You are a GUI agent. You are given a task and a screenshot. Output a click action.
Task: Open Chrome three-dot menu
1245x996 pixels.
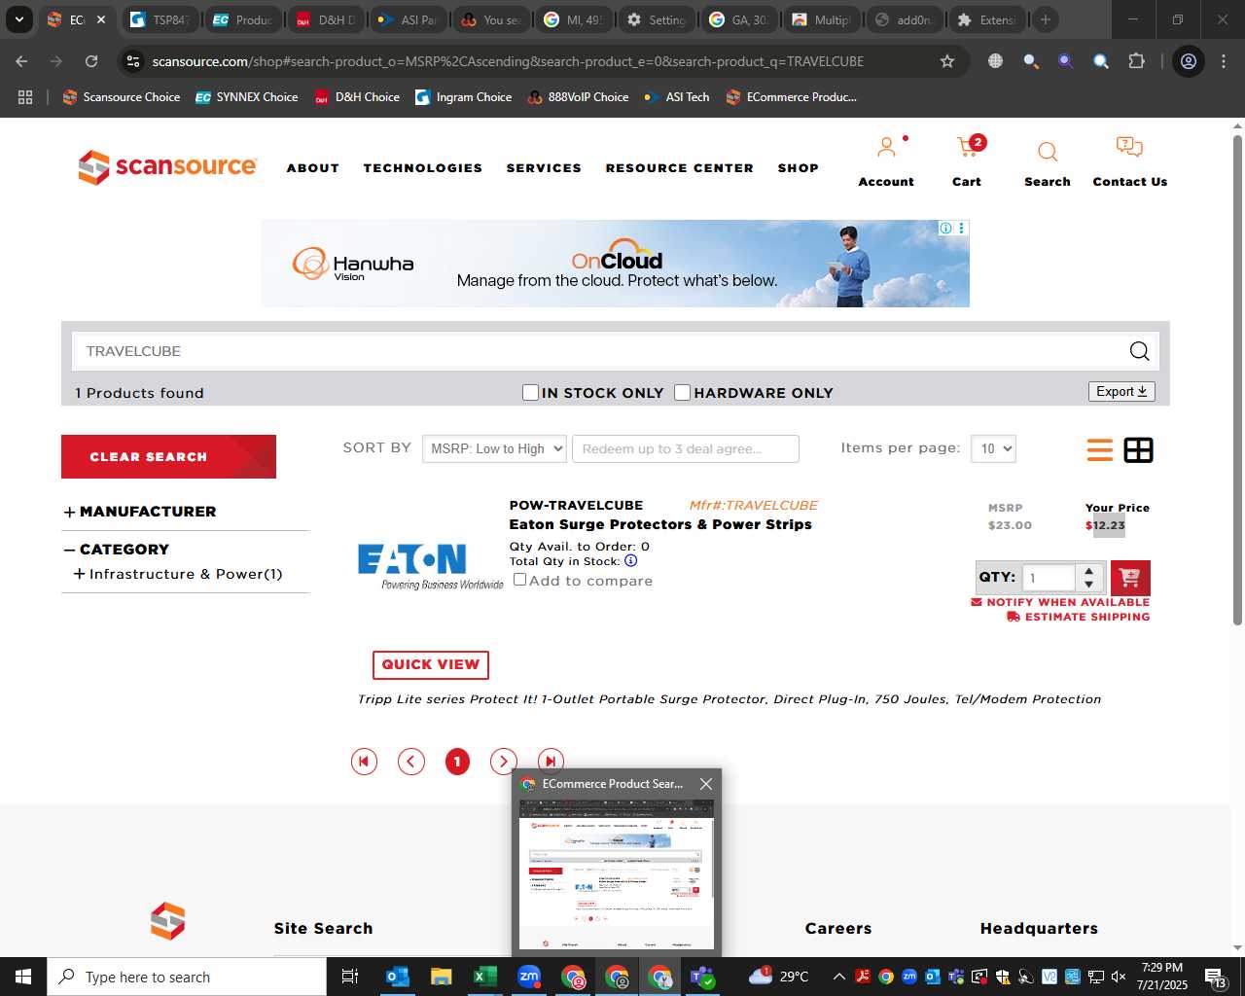pyautogui.click(x=1224, y=61)
